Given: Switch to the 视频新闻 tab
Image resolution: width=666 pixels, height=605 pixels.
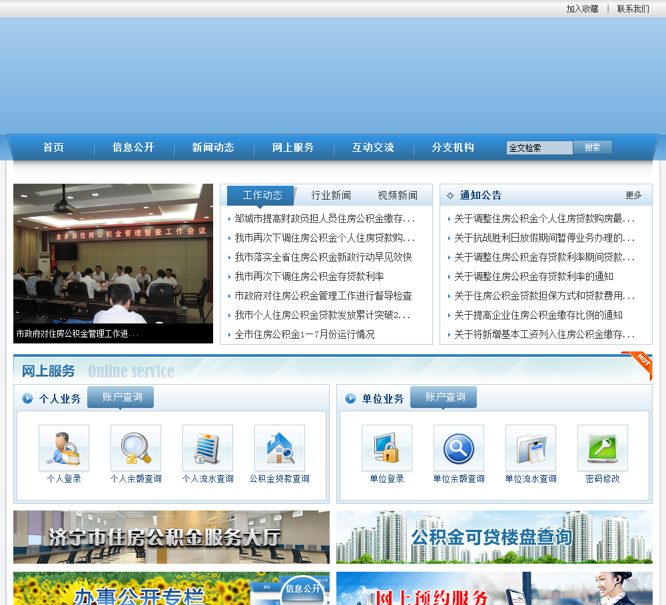Looking at the screenshot, I should (x=398, y=195).
